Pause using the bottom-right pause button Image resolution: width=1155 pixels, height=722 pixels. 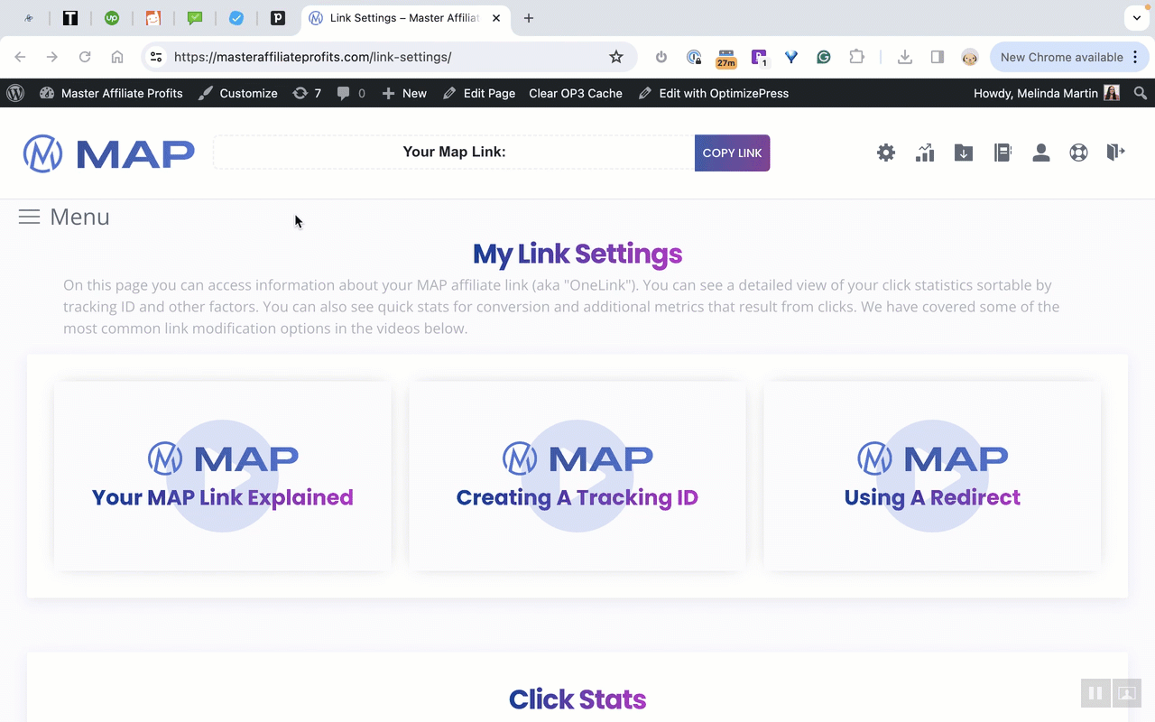[1095, 693]
